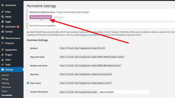The image size is (175, 98).
Task: Click the Appearance paintbrush icon
Action: coord(3,50)
